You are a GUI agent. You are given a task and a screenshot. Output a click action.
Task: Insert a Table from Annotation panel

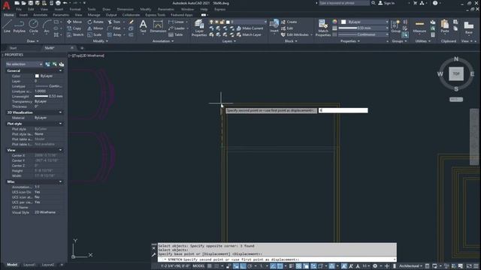coord(176,34)
